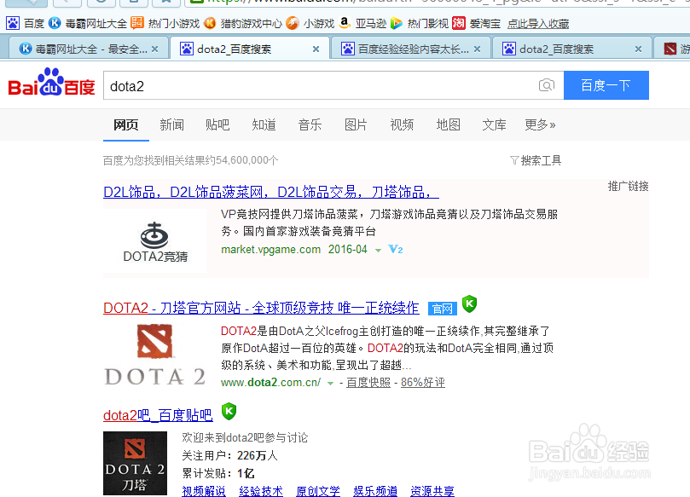Open the 亚马逊 Amazon bookmark
The image size is (690, 497).
363,23
